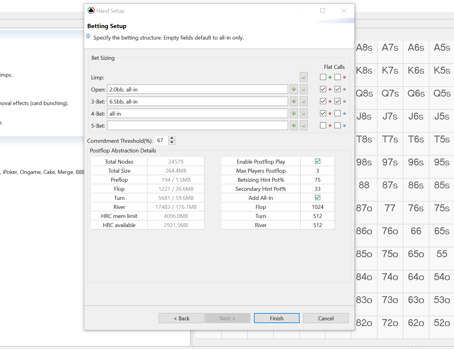This screenshot has width=454, height=349.
Task: Go back with the Back button
Action: (181, 318)
